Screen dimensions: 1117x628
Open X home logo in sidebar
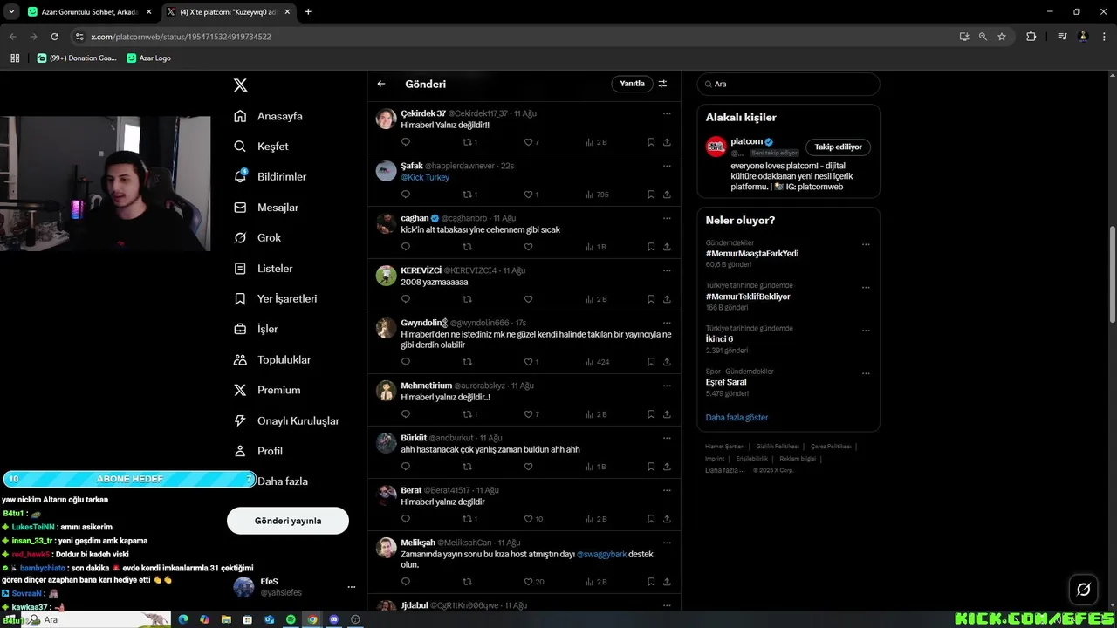[x=240, y=85]
